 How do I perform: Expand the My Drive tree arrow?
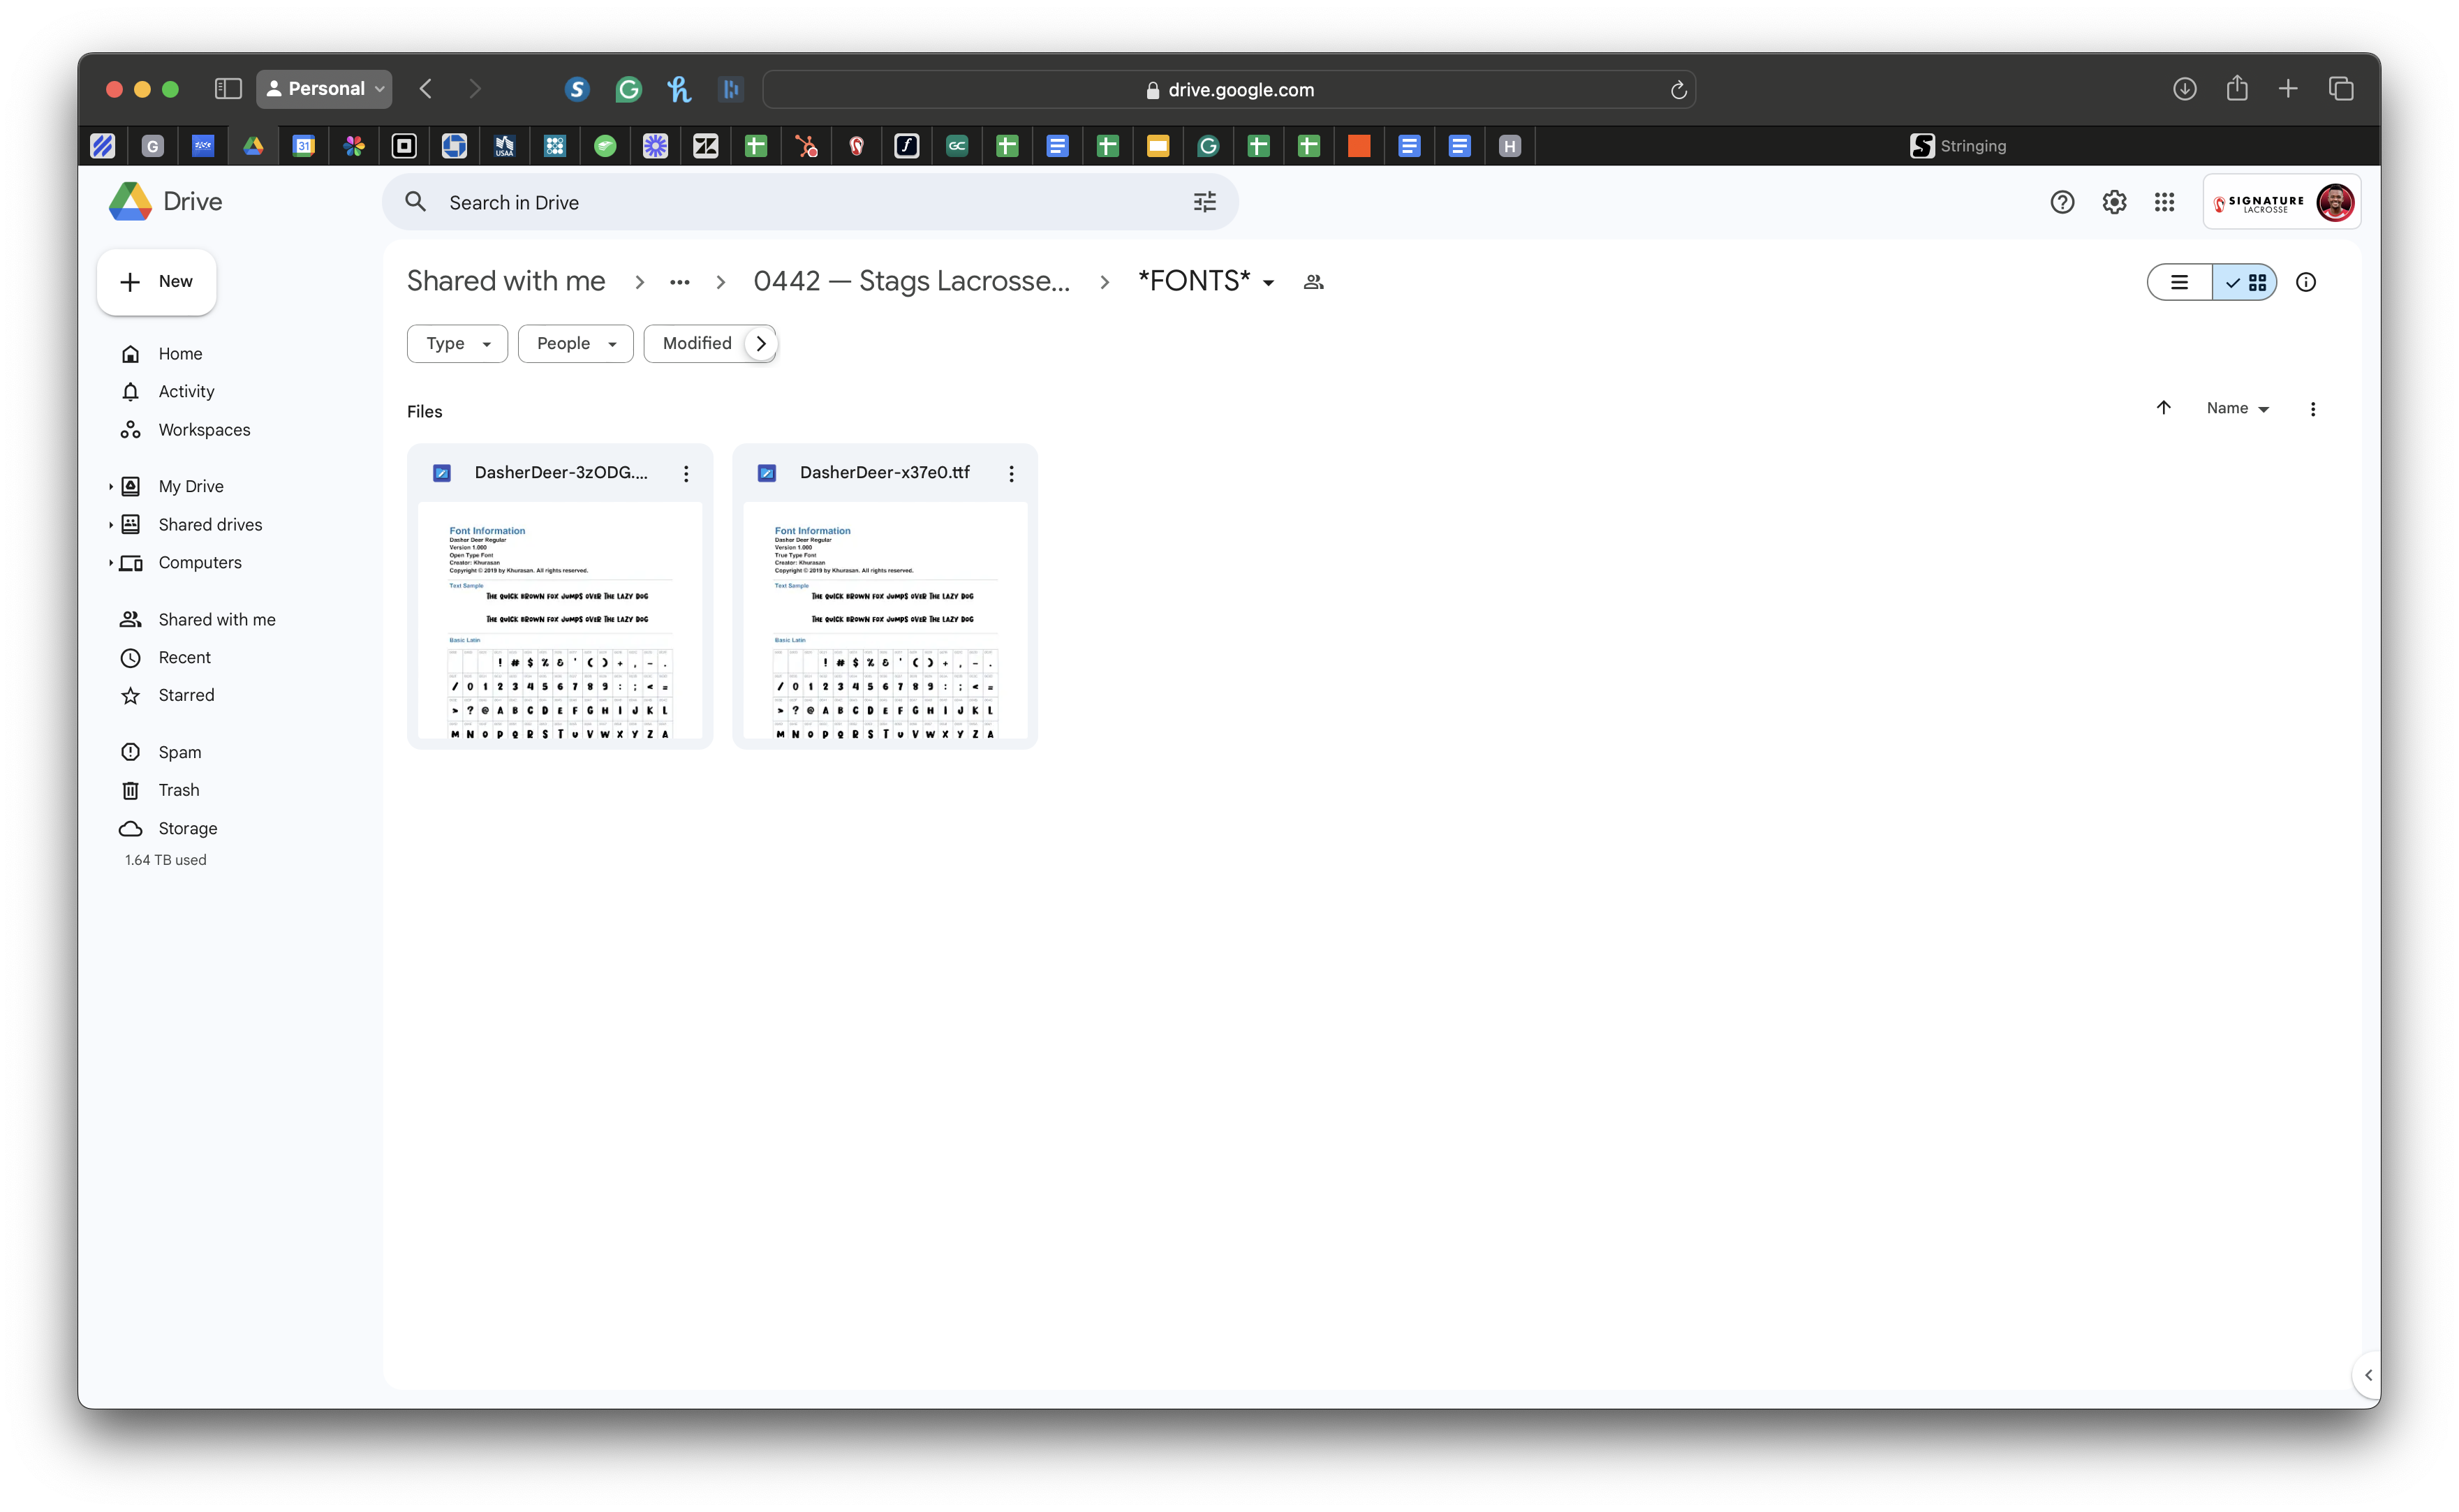click(x=110, y=486)
